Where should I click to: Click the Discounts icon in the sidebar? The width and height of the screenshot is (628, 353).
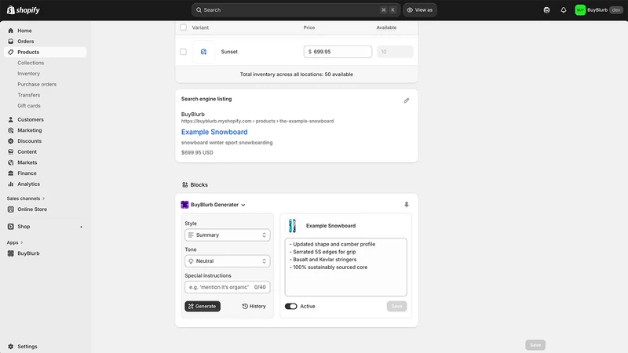click(x=11, y=141)
